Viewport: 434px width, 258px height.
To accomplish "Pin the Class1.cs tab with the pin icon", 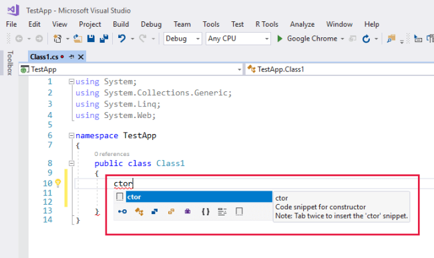I will click(x=71, y=57).
